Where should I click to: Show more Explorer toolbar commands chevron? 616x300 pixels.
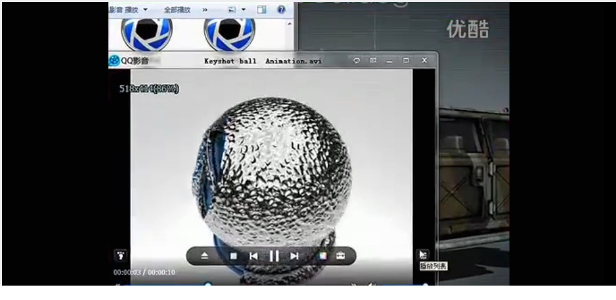point(205,10)
